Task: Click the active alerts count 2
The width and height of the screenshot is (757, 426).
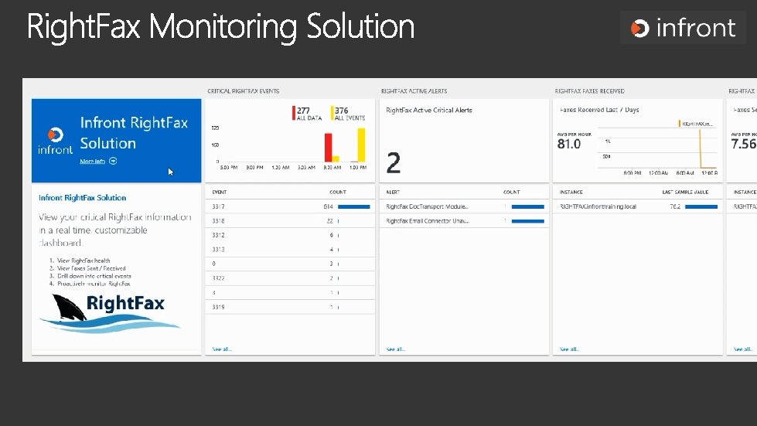Action: pos(394,163)
